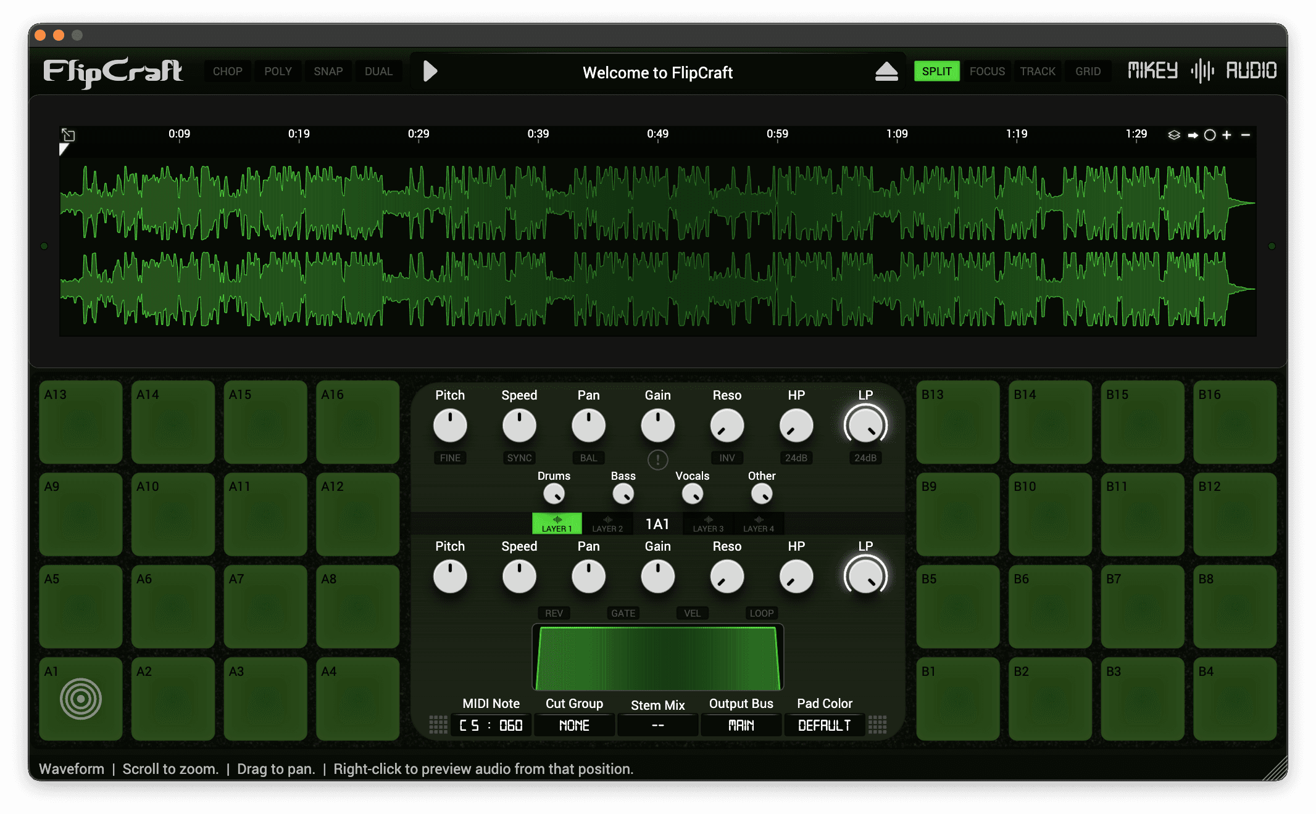Click the grid icon left of MIDI Note
Image resolution: width=1316 pixels, height=814 pixels.
click(x=438, y=725)
